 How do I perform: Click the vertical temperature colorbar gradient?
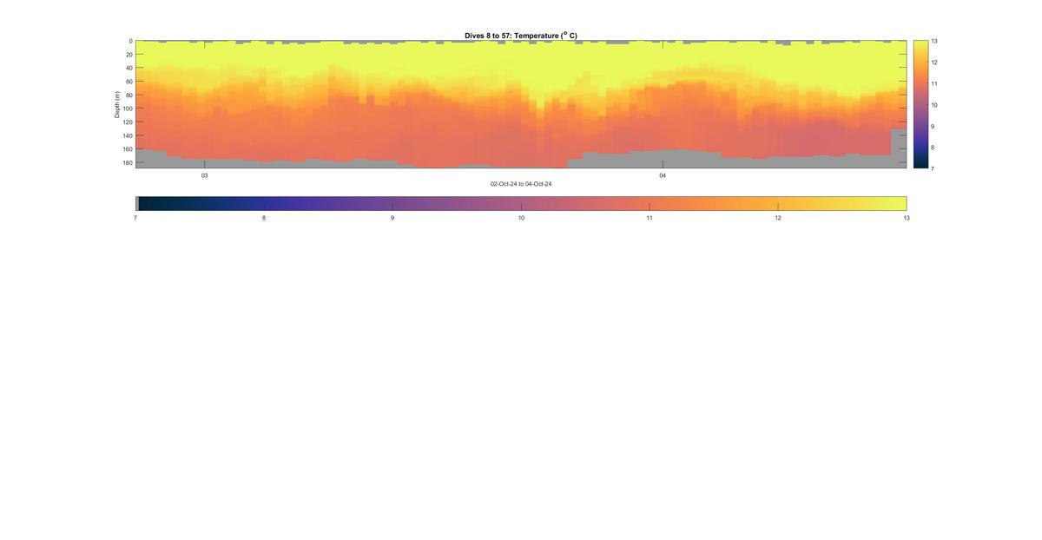(x=920, y=104)
